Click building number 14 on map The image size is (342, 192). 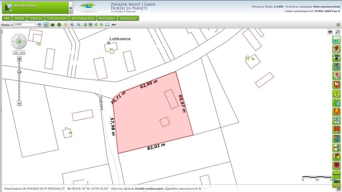[x=70, y=133]
